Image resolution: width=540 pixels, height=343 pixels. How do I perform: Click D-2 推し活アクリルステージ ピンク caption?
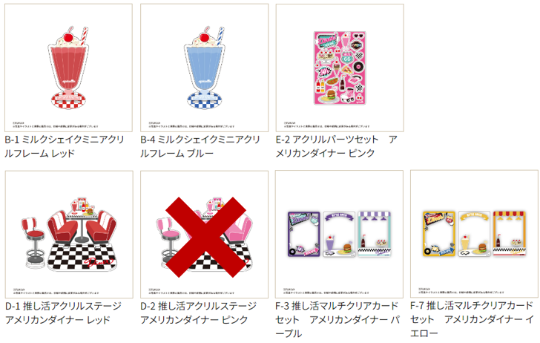point(199,313)
